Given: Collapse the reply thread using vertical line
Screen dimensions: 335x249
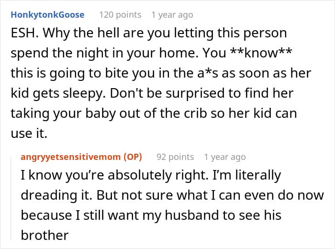Looking at the screenshot, I should [11, 198].
